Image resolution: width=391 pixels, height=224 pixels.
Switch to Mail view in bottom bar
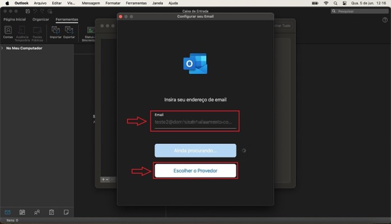point(7,212)
